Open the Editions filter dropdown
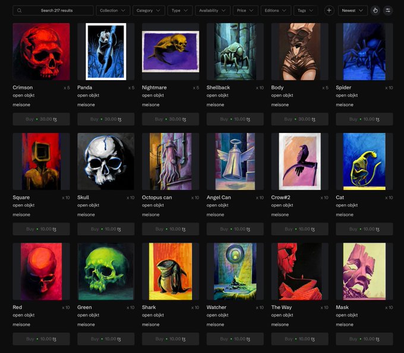The height and width of the screenshot is (353, 404). pos(276,11)
